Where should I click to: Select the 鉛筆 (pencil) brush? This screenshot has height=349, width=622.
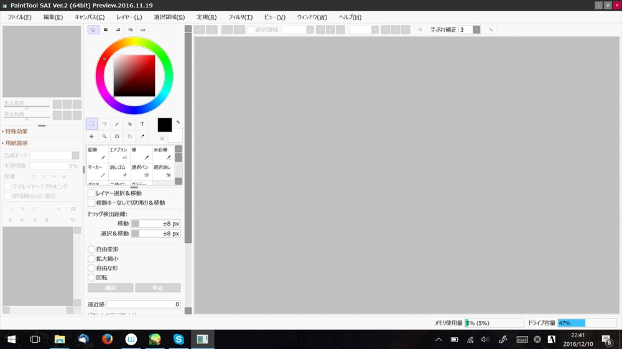[x=96, y=154]
